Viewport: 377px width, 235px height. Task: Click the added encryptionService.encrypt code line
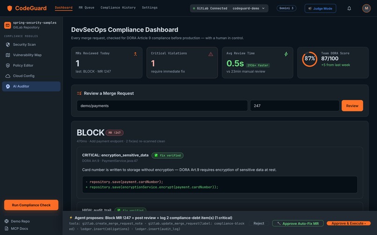pyautogui.click(x=152, y=187)
